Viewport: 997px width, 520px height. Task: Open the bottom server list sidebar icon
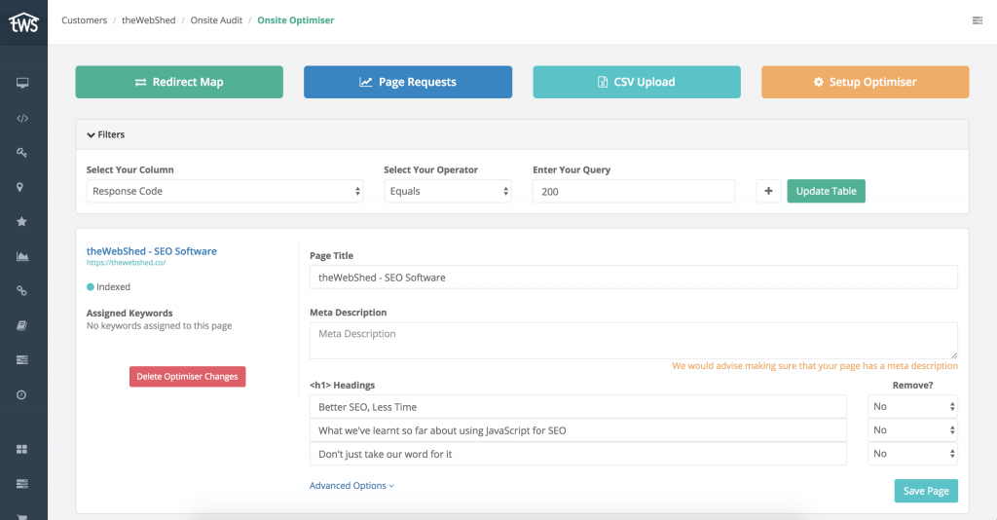click(x=21, y=484)
